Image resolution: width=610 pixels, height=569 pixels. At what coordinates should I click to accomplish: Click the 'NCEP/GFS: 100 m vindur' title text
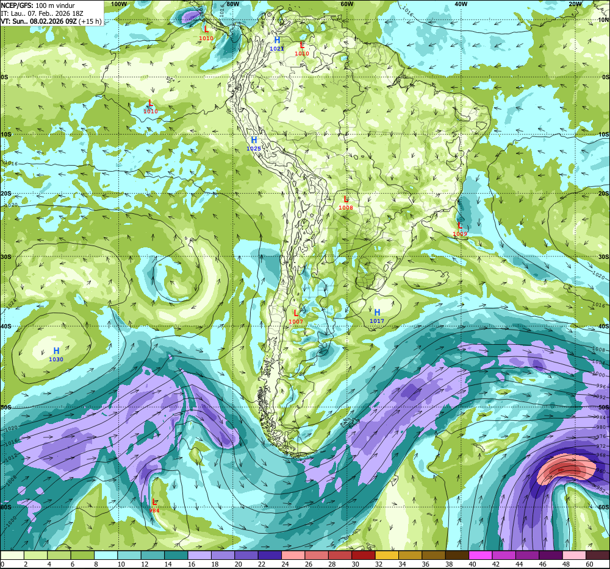coord(38,5)
